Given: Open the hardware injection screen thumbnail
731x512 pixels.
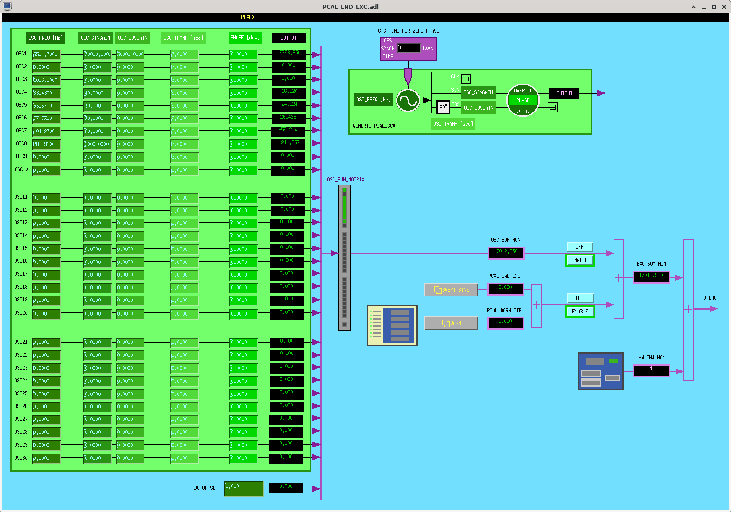Looking at the screenshot, I should pos(601,371).
